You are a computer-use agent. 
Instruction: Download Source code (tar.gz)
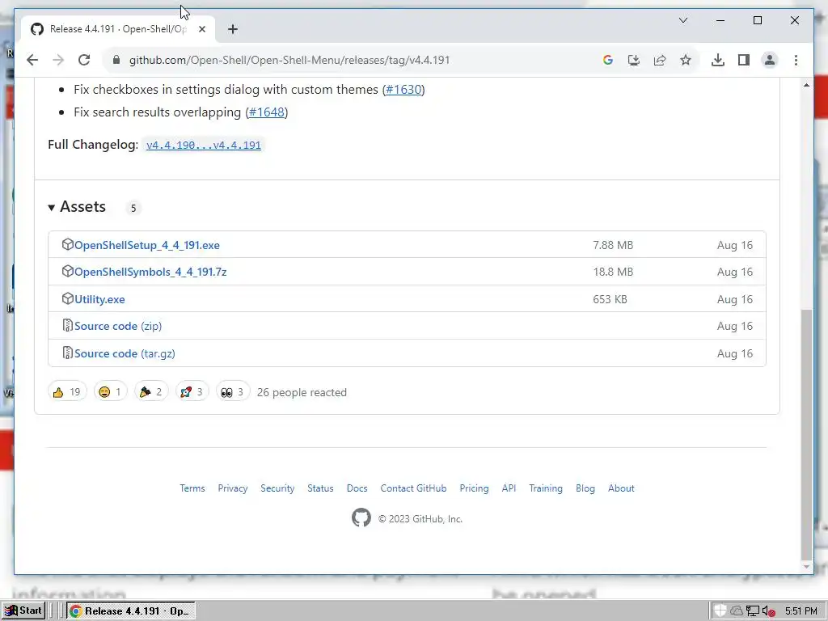(125, 354)
